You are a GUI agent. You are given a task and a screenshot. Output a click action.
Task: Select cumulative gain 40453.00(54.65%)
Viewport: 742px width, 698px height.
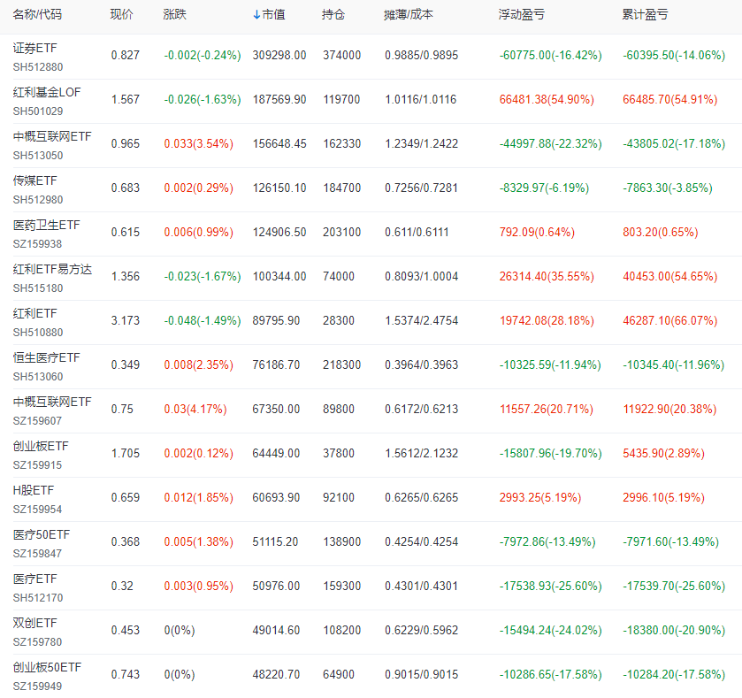pos(670,277)
